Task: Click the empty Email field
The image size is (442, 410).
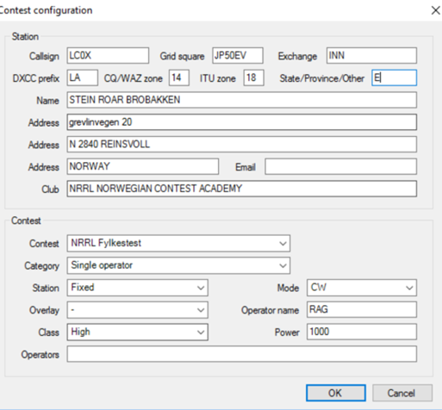Action: coord(340,166)
